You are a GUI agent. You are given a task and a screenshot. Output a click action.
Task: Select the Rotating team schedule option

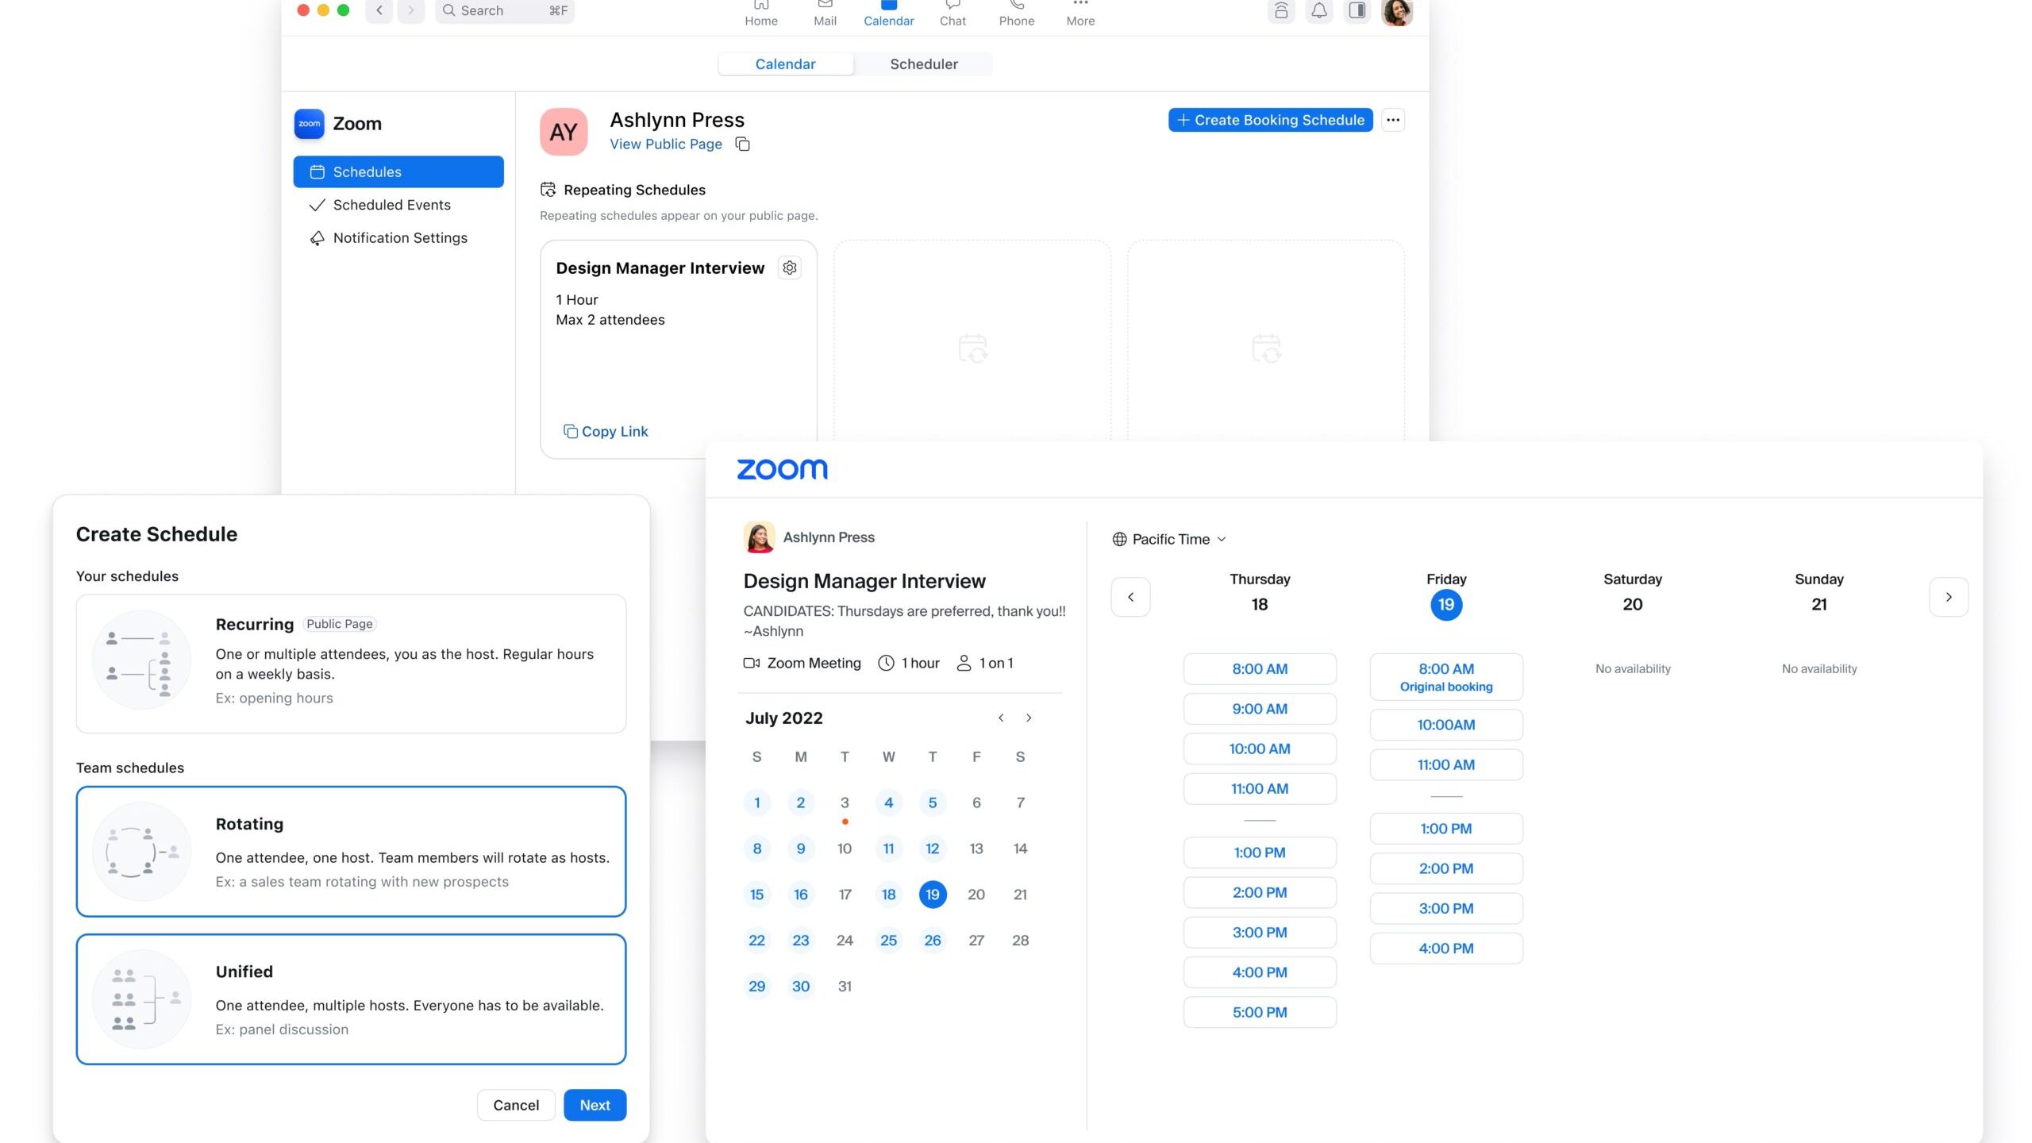coord(351,851)
